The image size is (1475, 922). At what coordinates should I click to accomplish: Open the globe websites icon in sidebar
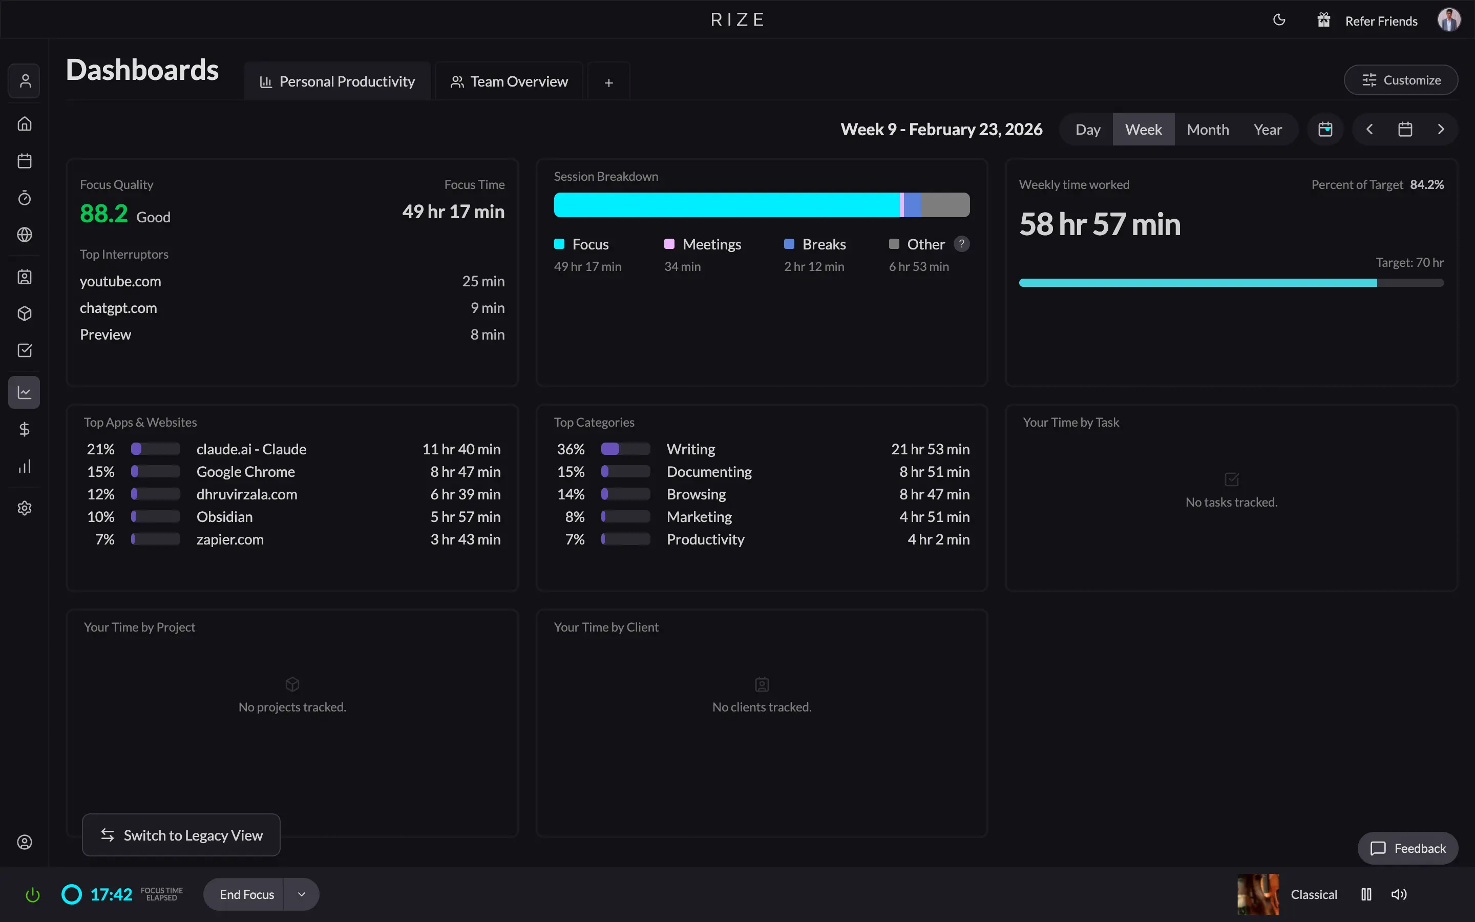[25, 234]
